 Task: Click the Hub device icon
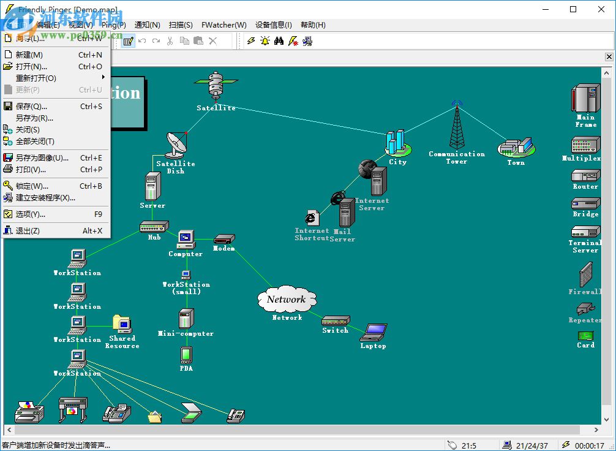pos(154,227)
